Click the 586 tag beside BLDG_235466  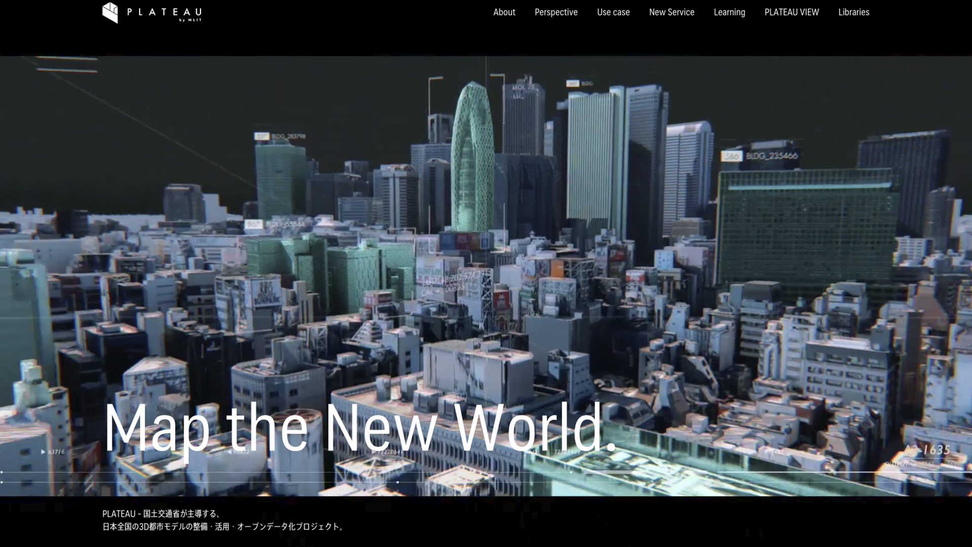click(732, 156)
